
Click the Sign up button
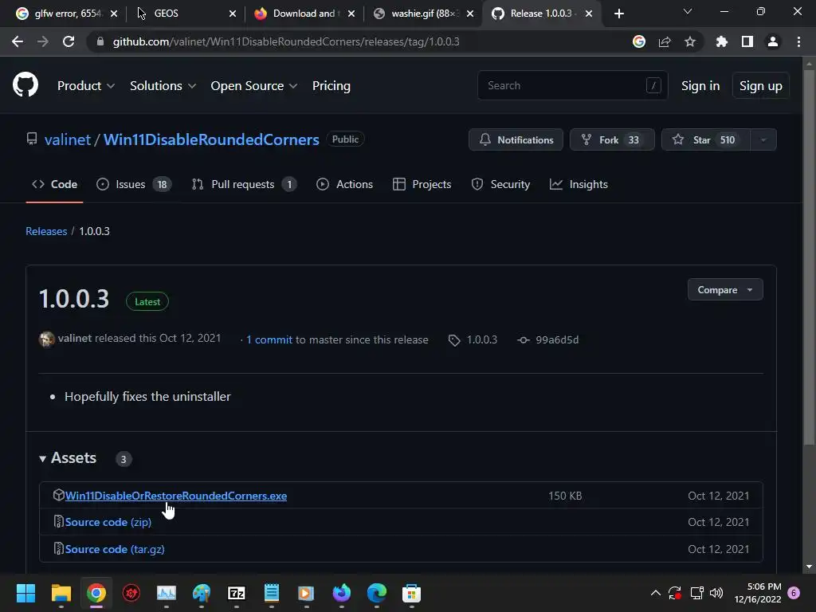point(761,86)
